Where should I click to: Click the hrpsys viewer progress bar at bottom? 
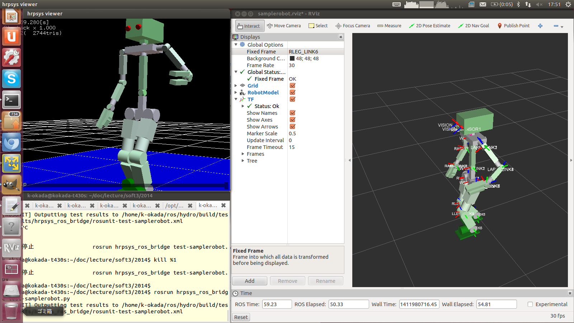(126, 185)
